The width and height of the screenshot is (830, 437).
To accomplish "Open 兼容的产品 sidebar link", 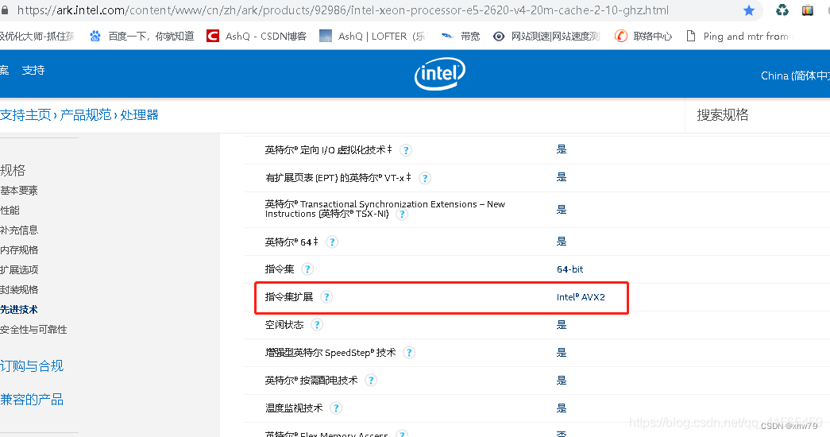I will [32, 400].
